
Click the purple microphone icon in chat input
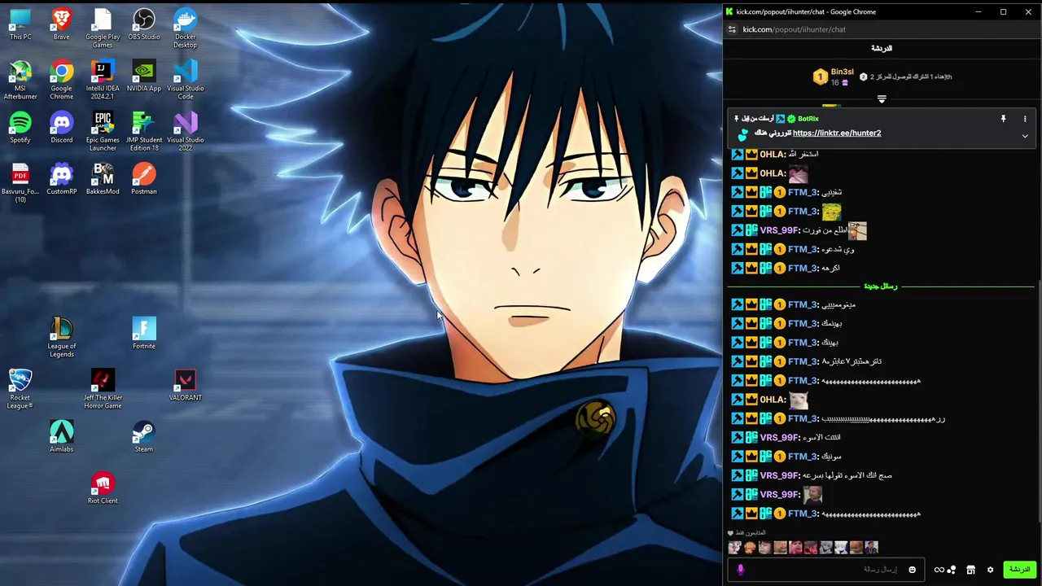(x=740, y=570)
